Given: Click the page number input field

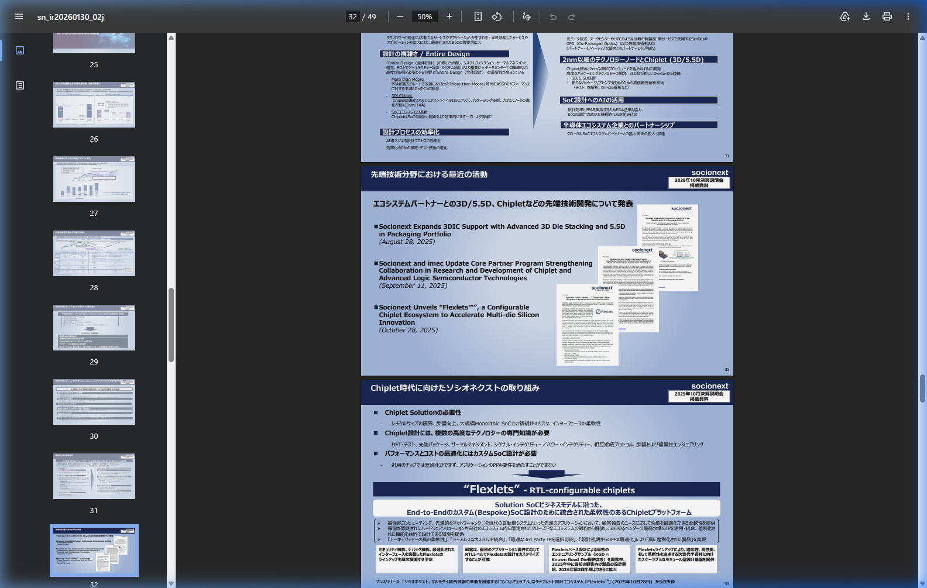Looking at the screenshot, I should (x=353, y=16).
